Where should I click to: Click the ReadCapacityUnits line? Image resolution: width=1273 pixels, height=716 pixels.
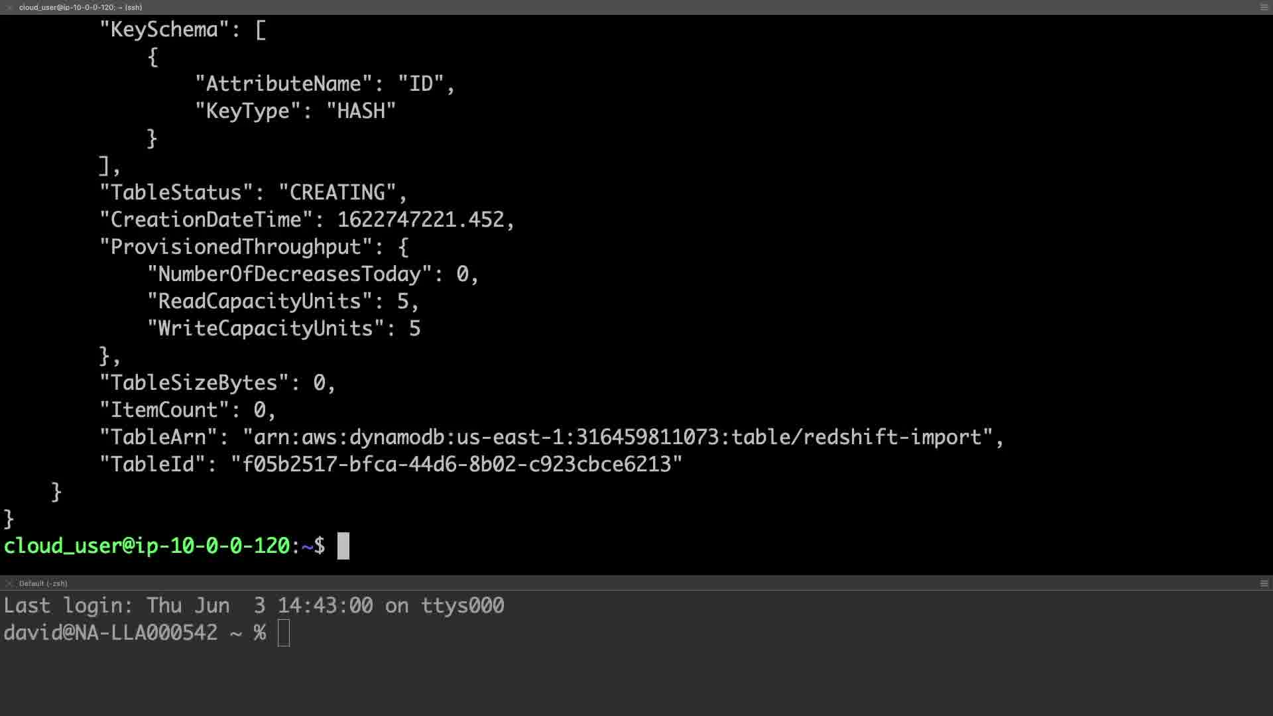[x=283, y=302]
